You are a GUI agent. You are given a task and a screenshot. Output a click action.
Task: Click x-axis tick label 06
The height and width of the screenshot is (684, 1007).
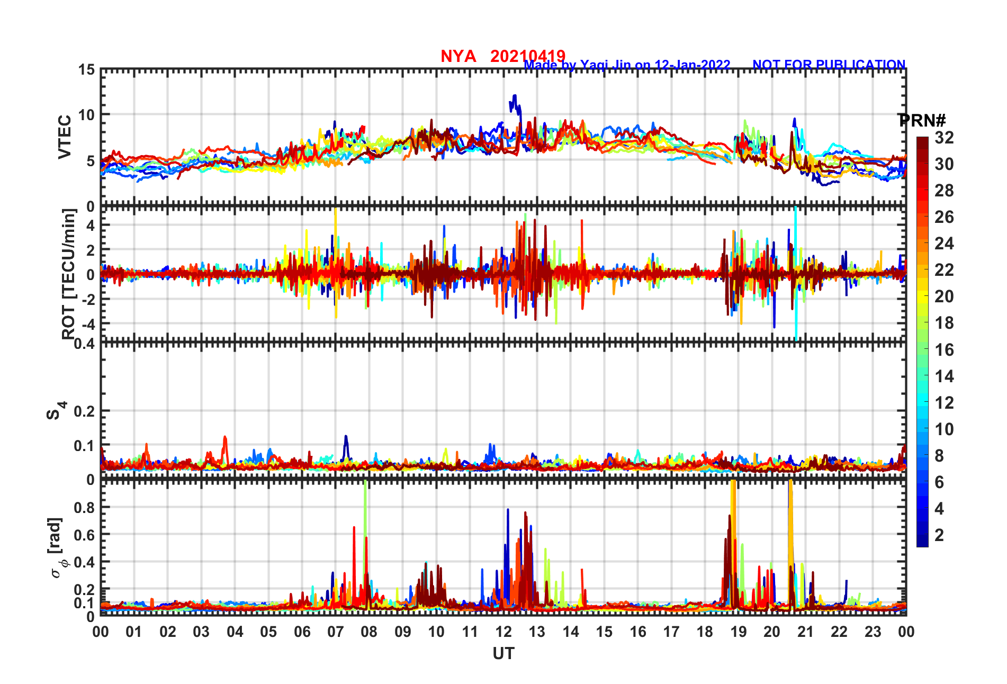pos(302,632)
